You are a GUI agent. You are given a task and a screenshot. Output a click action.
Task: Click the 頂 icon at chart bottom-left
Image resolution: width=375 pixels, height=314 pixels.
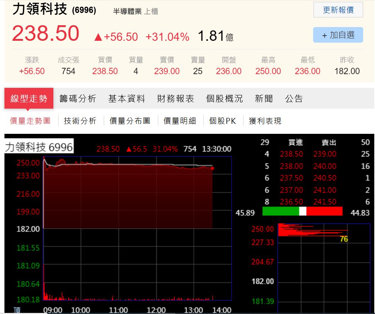[17, 310]
